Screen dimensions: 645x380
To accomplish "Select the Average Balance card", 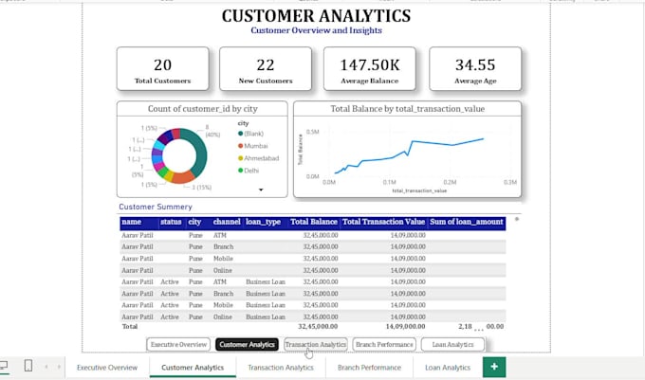I will pyautogui.click(x=370, y=68).
